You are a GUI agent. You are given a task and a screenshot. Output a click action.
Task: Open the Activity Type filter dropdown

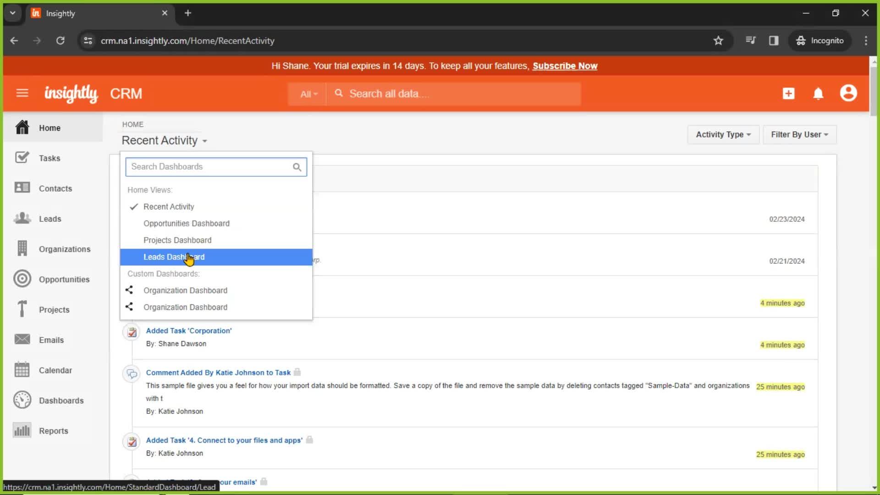pos(722,134)
